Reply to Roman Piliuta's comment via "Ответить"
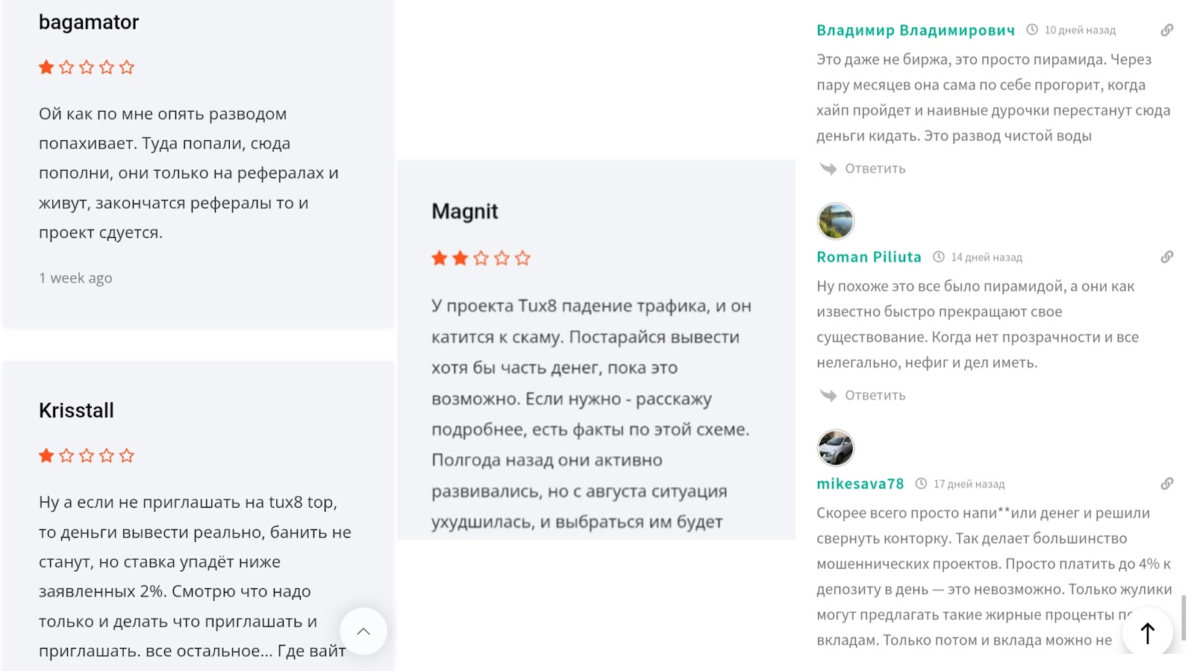Image resolution: width=1194 pixels, height=671 pixels. pos(875,395)
